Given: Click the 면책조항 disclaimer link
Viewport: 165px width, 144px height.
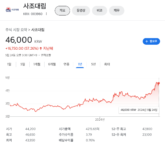Looking at the screenshot, I should pyautogui.click(x=46, y=55).
